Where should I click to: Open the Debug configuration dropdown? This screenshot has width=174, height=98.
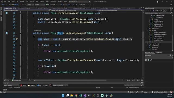point(30,5)
